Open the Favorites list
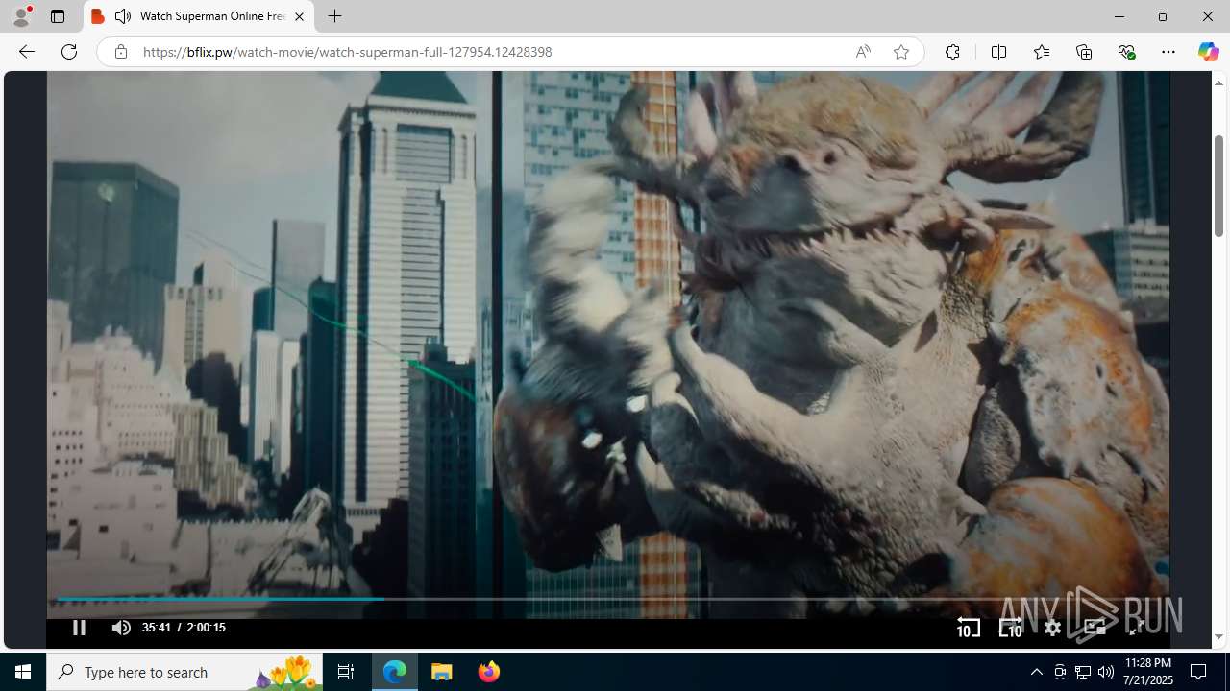 (1041, 52)
